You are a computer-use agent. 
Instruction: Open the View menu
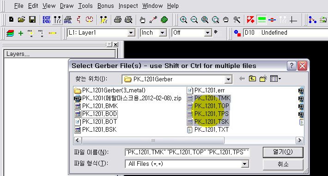pyautogui.click(x=49, y=6)
